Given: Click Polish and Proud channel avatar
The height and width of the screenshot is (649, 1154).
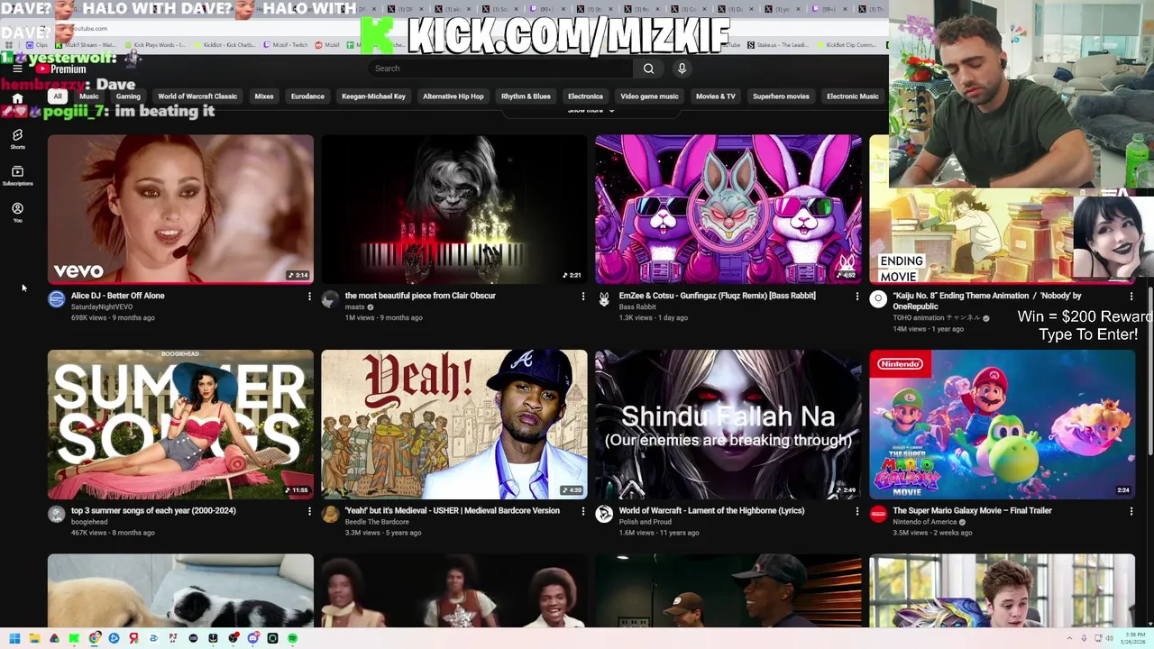Looking at the screenshot, I should tap(604, 514).
